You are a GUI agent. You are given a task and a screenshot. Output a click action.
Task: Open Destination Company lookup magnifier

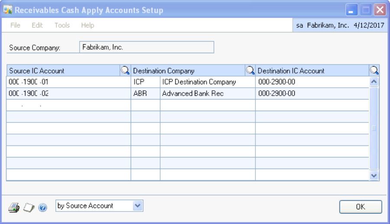click(250, 70)
